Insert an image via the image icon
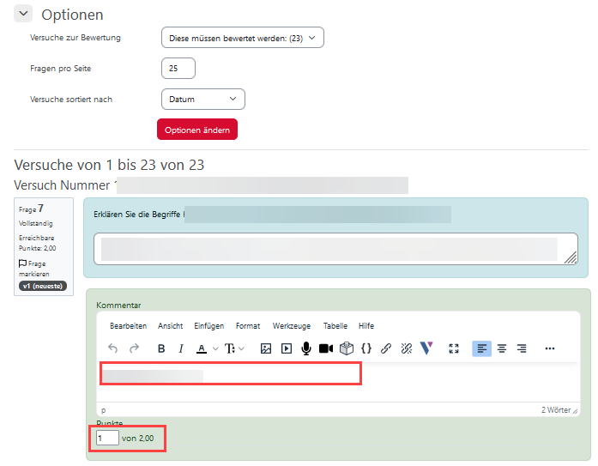 (266, 348)
